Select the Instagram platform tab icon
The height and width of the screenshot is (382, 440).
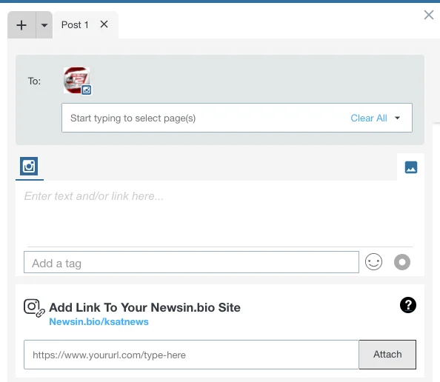29,167
